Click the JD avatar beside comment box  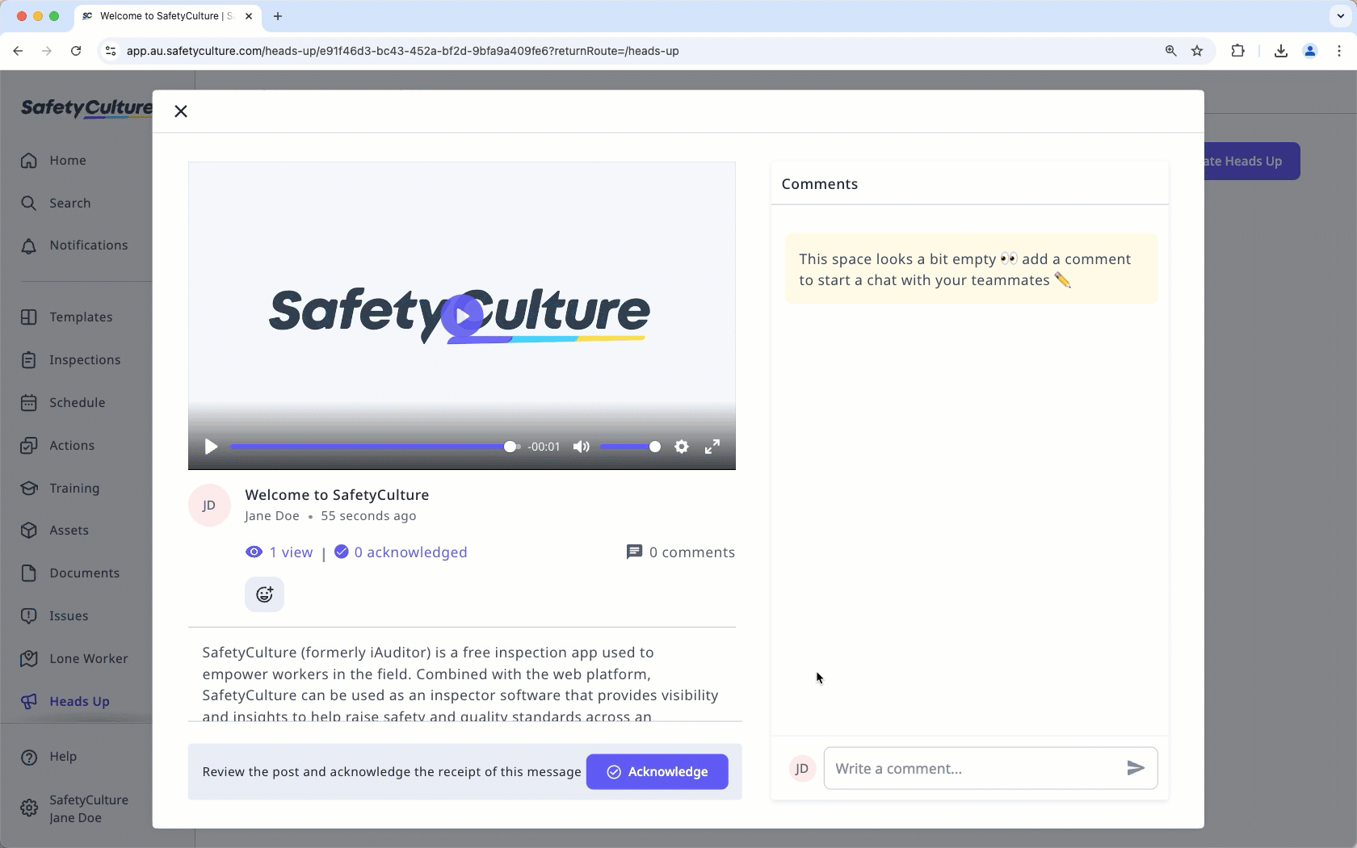tap(802, 769)
